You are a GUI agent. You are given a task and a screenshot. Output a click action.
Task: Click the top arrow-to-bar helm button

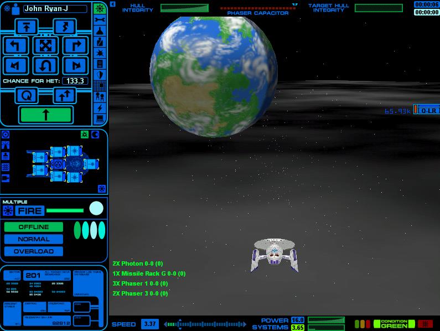coord(27,27)
